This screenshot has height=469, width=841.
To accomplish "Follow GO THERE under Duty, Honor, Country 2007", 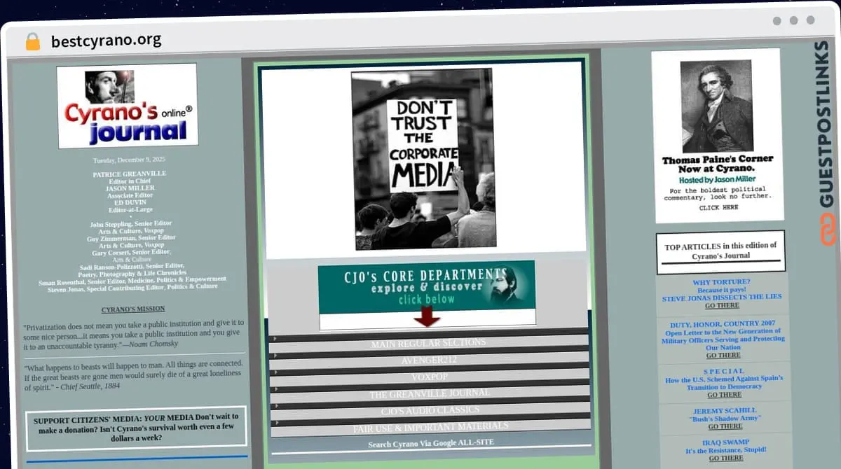I will point(723,355).
